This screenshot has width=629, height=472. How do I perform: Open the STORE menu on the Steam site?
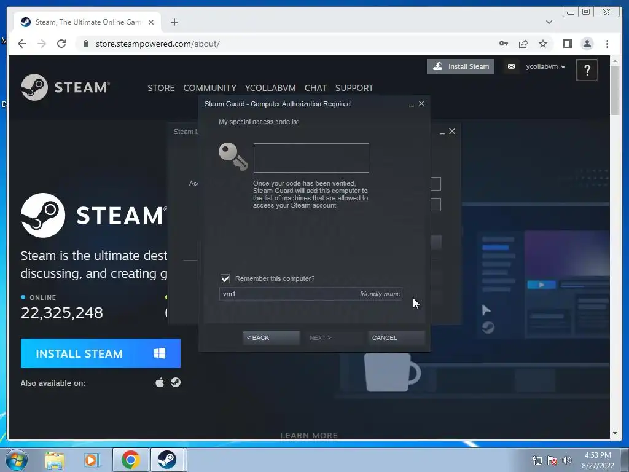pos(161,88)
